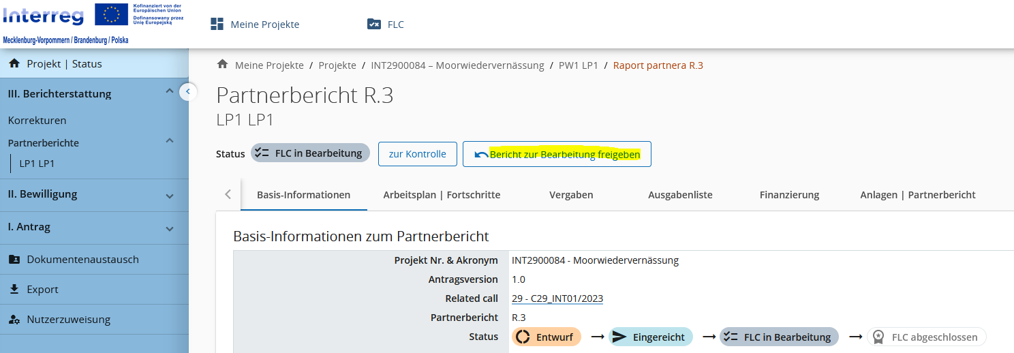Click the Export download icon
The image size is (1014, 353).
coord(14,290)
